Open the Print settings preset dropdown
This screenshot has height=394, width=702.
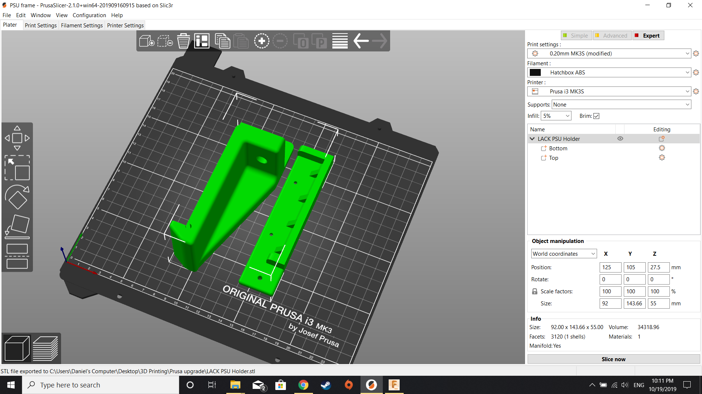point(609,54)
